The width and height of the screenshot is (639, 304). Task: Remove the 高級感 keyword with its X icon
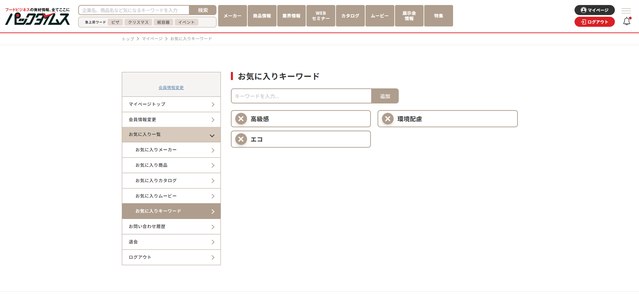(241, 119)
